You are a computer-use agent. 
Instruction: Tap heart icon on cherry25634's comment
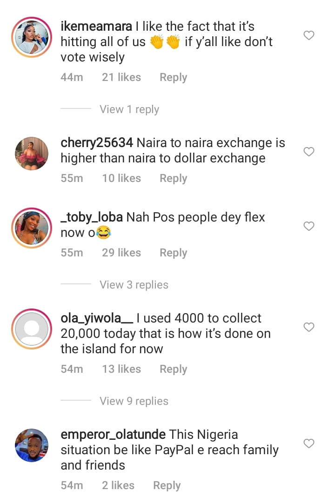point(309,152)
